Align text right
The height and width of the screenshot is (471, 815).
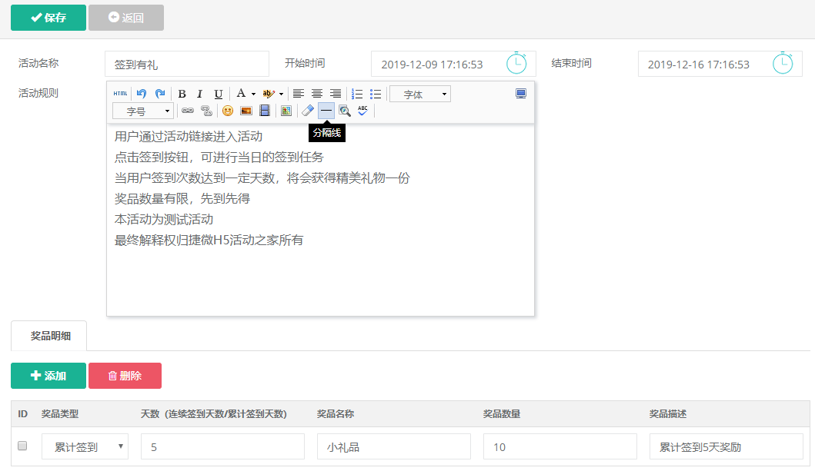click(336, 94)
